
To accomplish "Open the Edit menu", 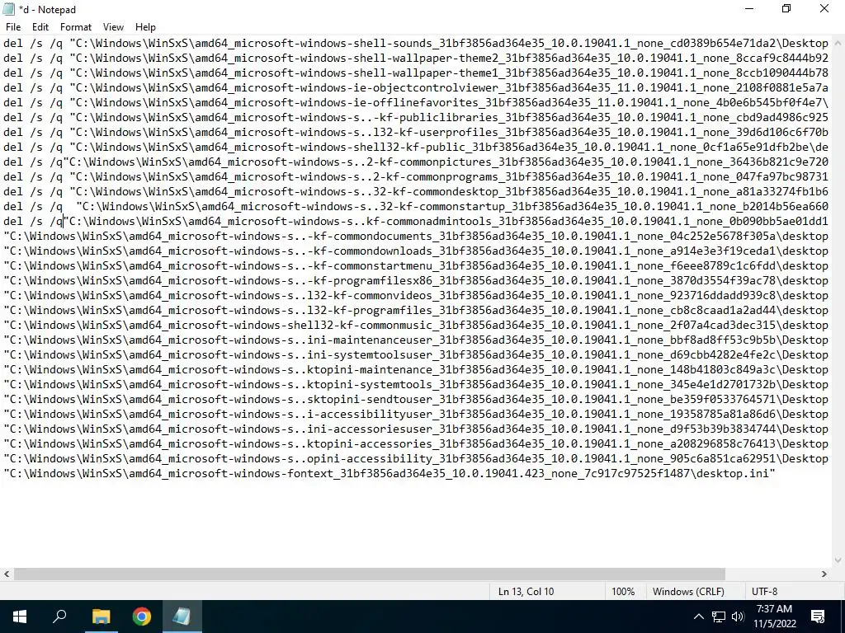I will pos(40,27).
